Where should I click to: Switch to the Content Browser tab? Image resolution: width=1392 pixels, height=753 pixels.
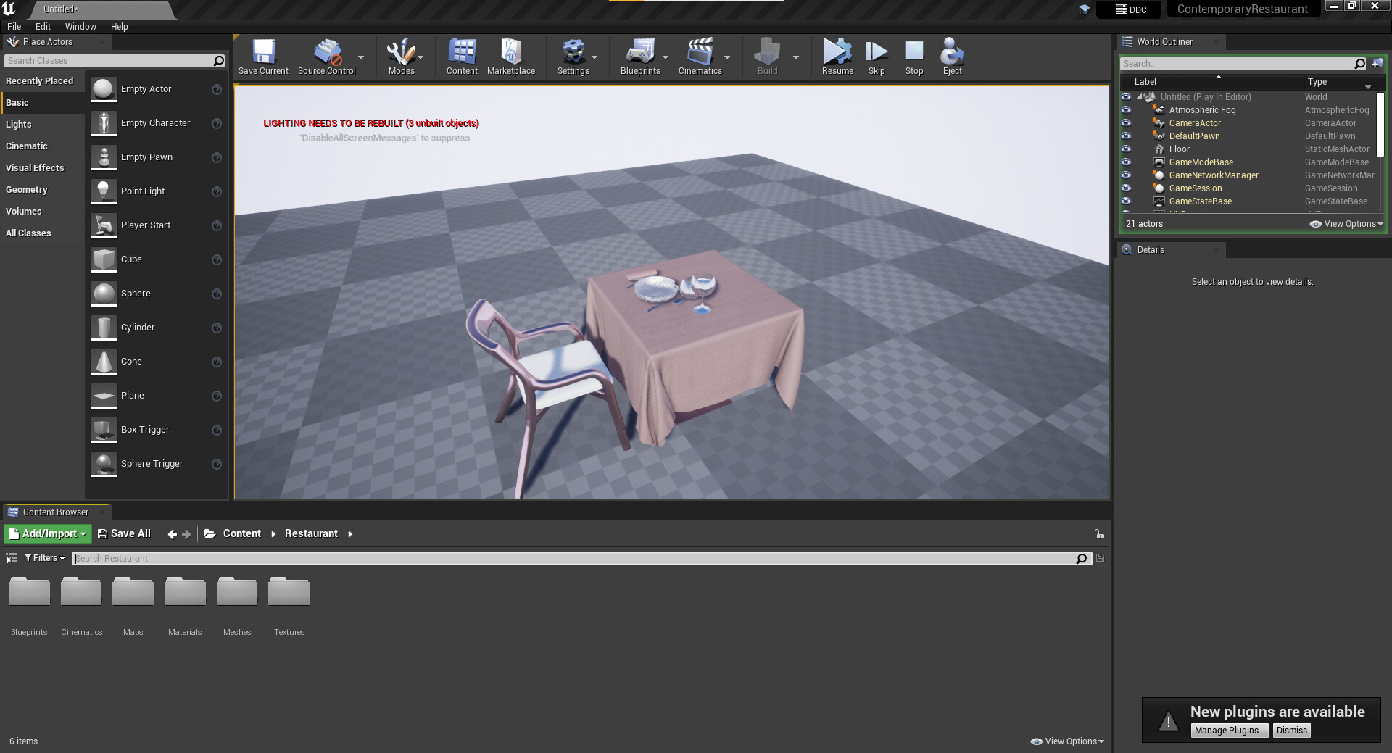tap(54, 512)
